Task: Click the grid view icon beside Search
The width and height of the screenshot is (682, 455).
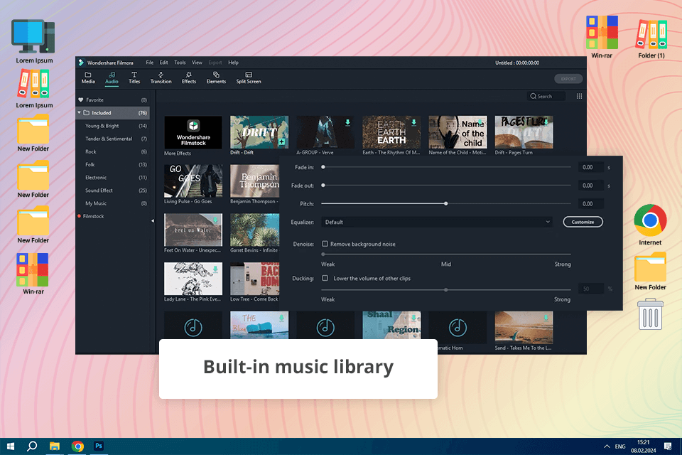Action: pos(580,96)
